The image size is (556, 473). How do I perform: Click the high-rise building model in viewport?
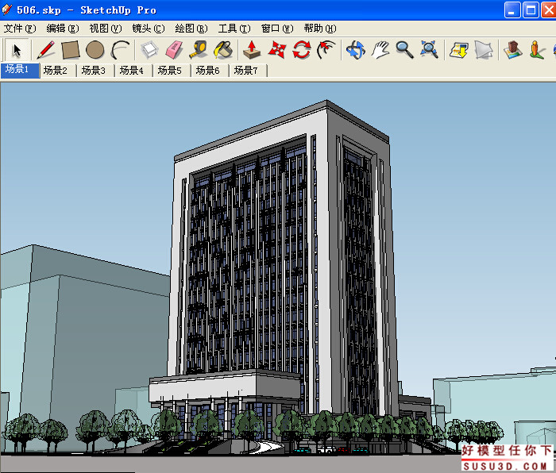(280, 259)
